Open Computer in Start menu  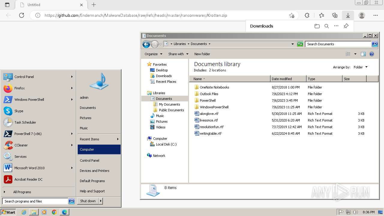99,149
